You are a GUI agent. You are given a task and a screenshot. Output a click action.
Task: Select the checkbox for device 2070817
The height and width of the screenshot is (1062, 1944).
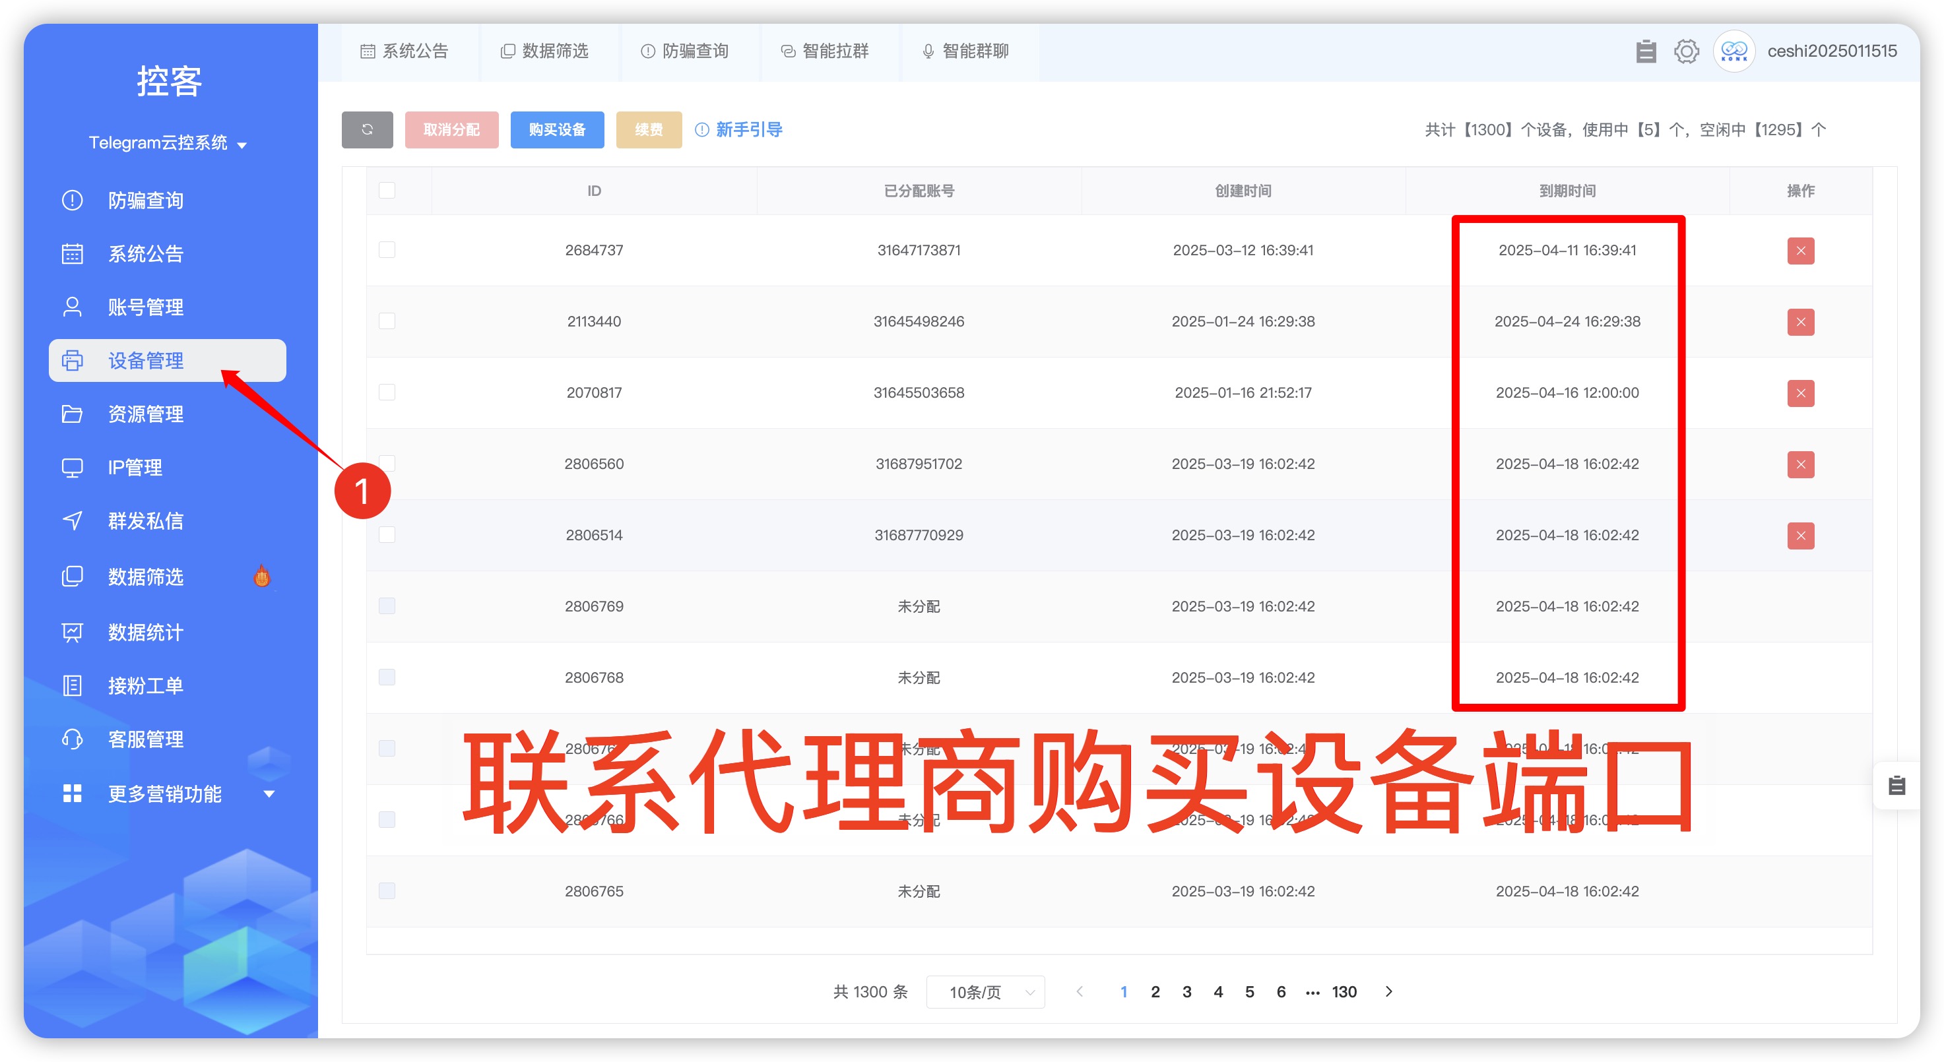[387, 392]
